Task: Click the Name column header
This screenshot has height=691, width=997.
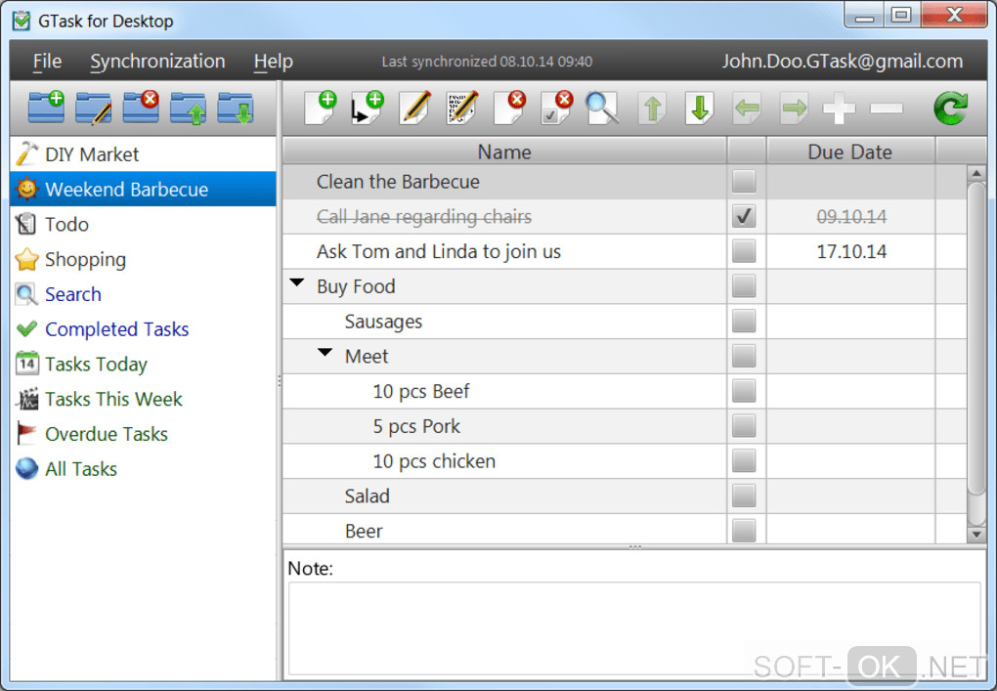Action: coord(504,151)
